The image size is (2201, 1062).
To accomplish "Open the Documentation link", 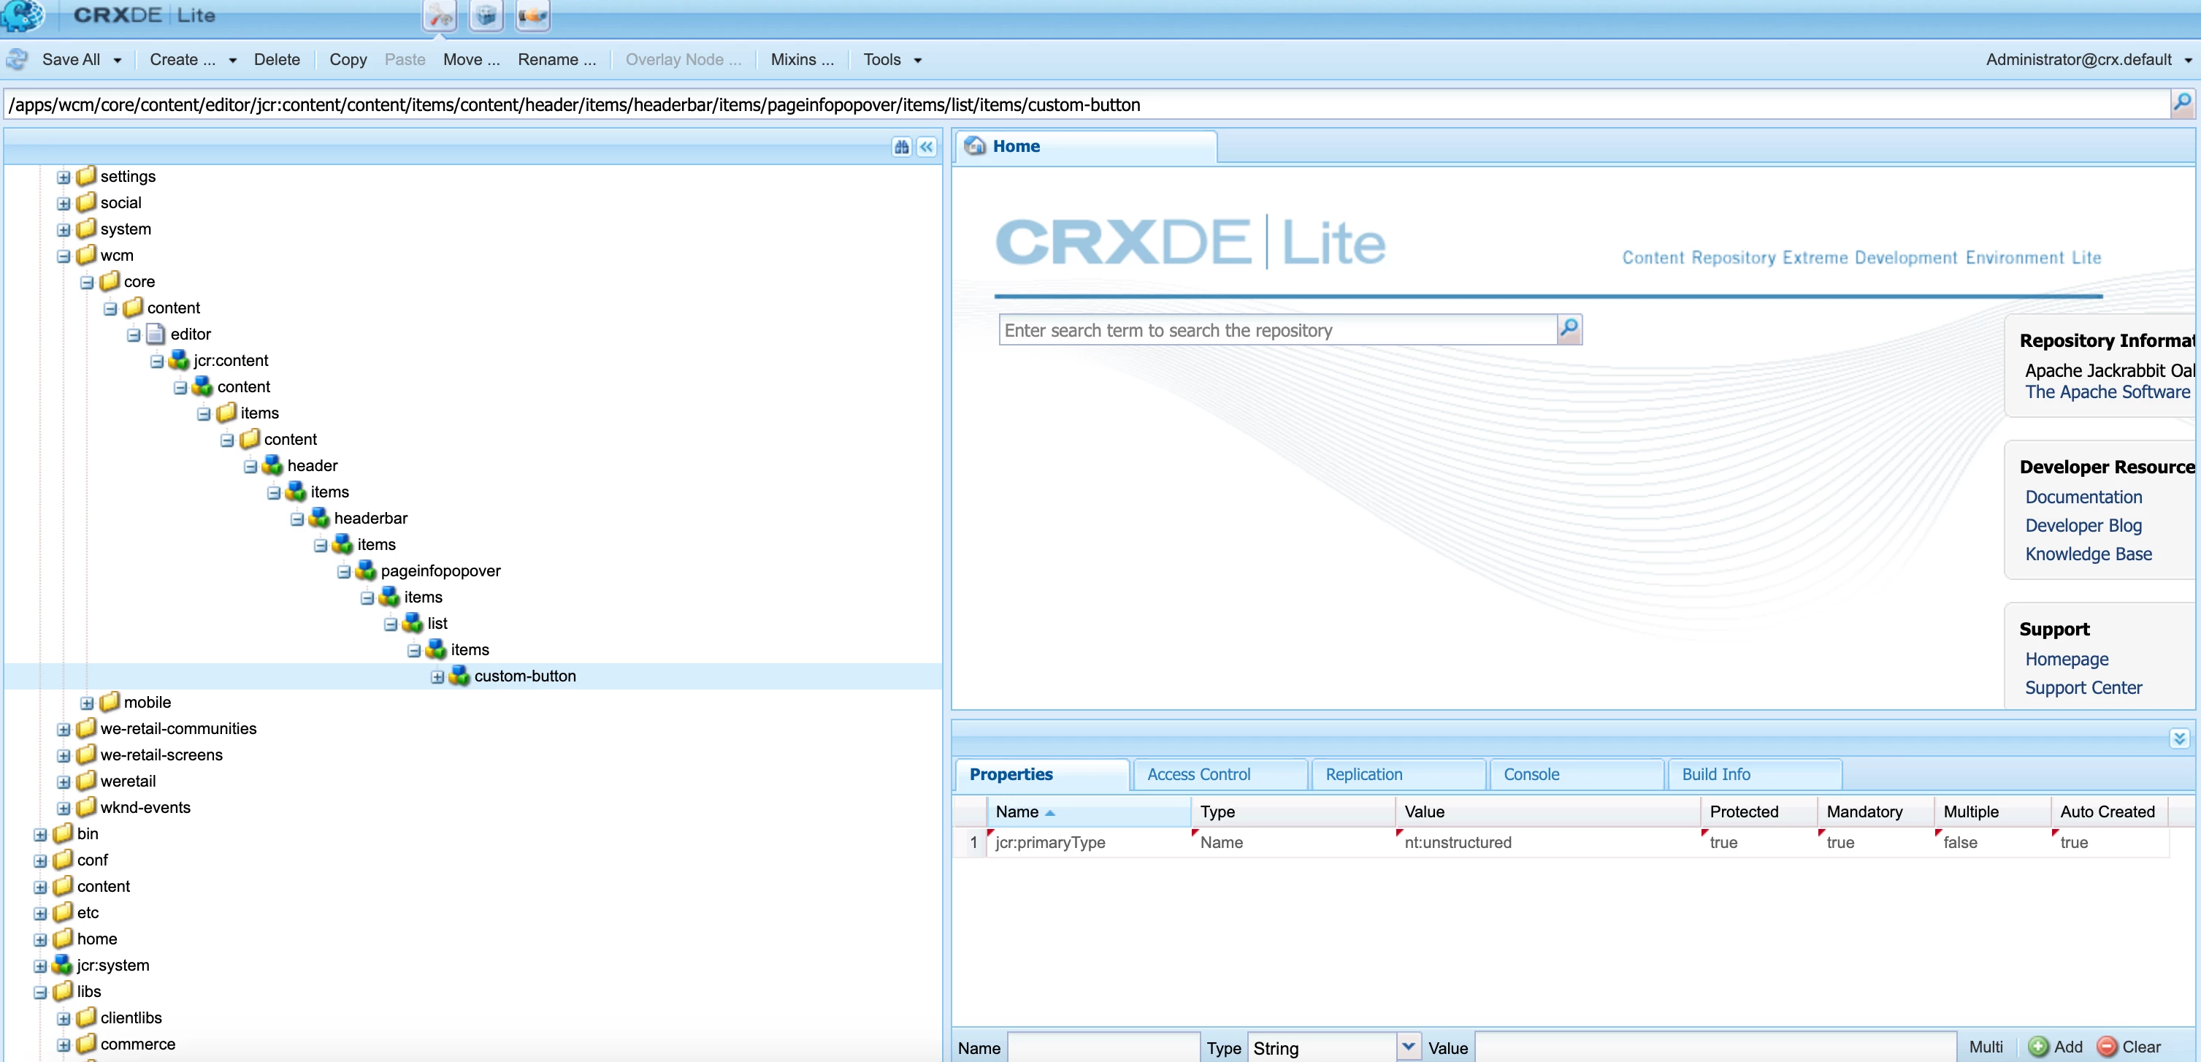I will pos(2083,497).
